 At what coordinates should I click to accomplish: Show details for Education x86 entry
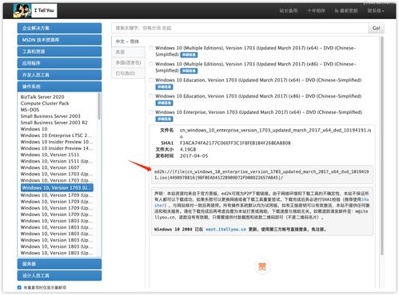164,103
